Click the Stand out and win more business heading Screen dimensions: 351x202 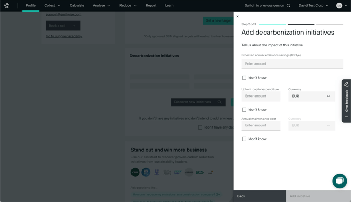click(169, 150)
